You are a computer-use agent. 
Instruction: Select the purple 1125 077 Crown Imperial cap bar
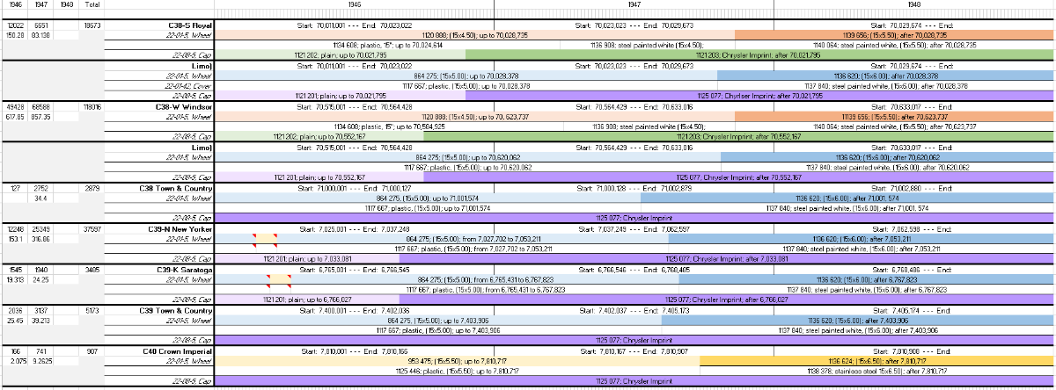click(634, 381)
